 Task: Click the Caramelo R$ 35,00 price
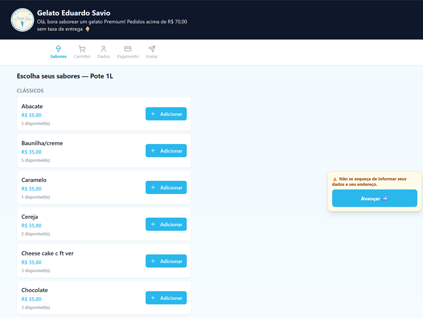(31, 189)
